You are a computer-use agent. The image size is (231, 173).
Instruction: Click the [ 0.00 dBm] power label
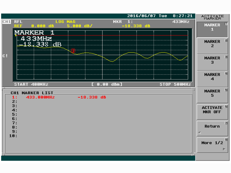pos(107,85)
